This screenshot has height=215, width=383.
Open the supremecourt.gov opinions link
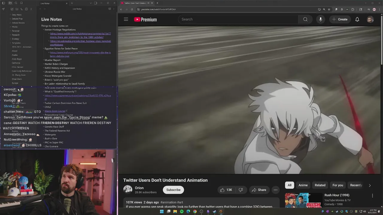point(78,97)
